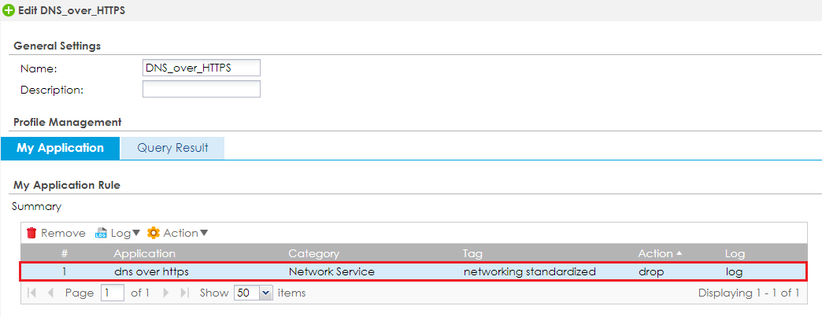Select the My Application tab
822x317 pixels.
pyautogui.click(x=60, y=148)
